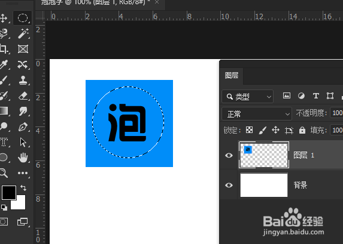Select the Magic Wand tool
This screenshot has width=343, height=244.
pos(23,33)
